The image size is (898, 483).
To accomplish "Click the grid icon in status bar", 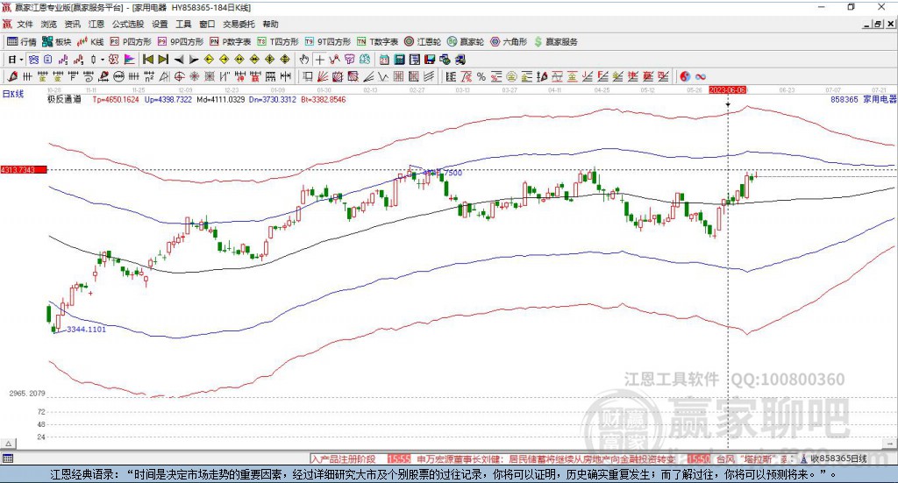I will pyautogui.click(x=8, y=459).
